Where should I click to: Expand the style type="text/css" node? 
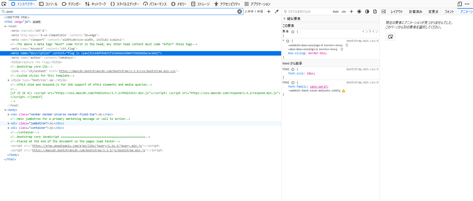pos(8,80)
